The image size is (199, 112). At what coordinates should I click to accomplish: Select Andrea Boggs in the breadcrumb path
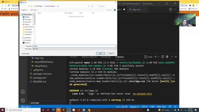38,6
